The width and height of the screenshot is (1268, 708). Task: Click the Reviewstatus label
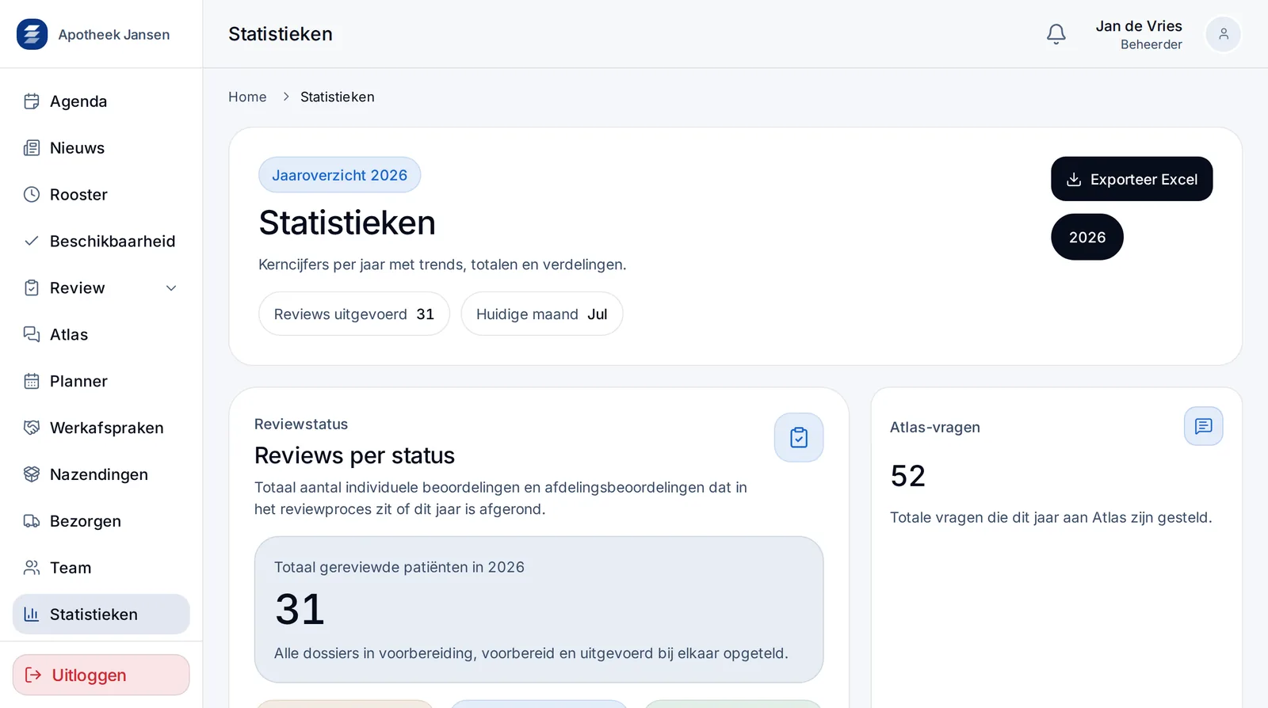pyautogui.click(x=301, y=424)
